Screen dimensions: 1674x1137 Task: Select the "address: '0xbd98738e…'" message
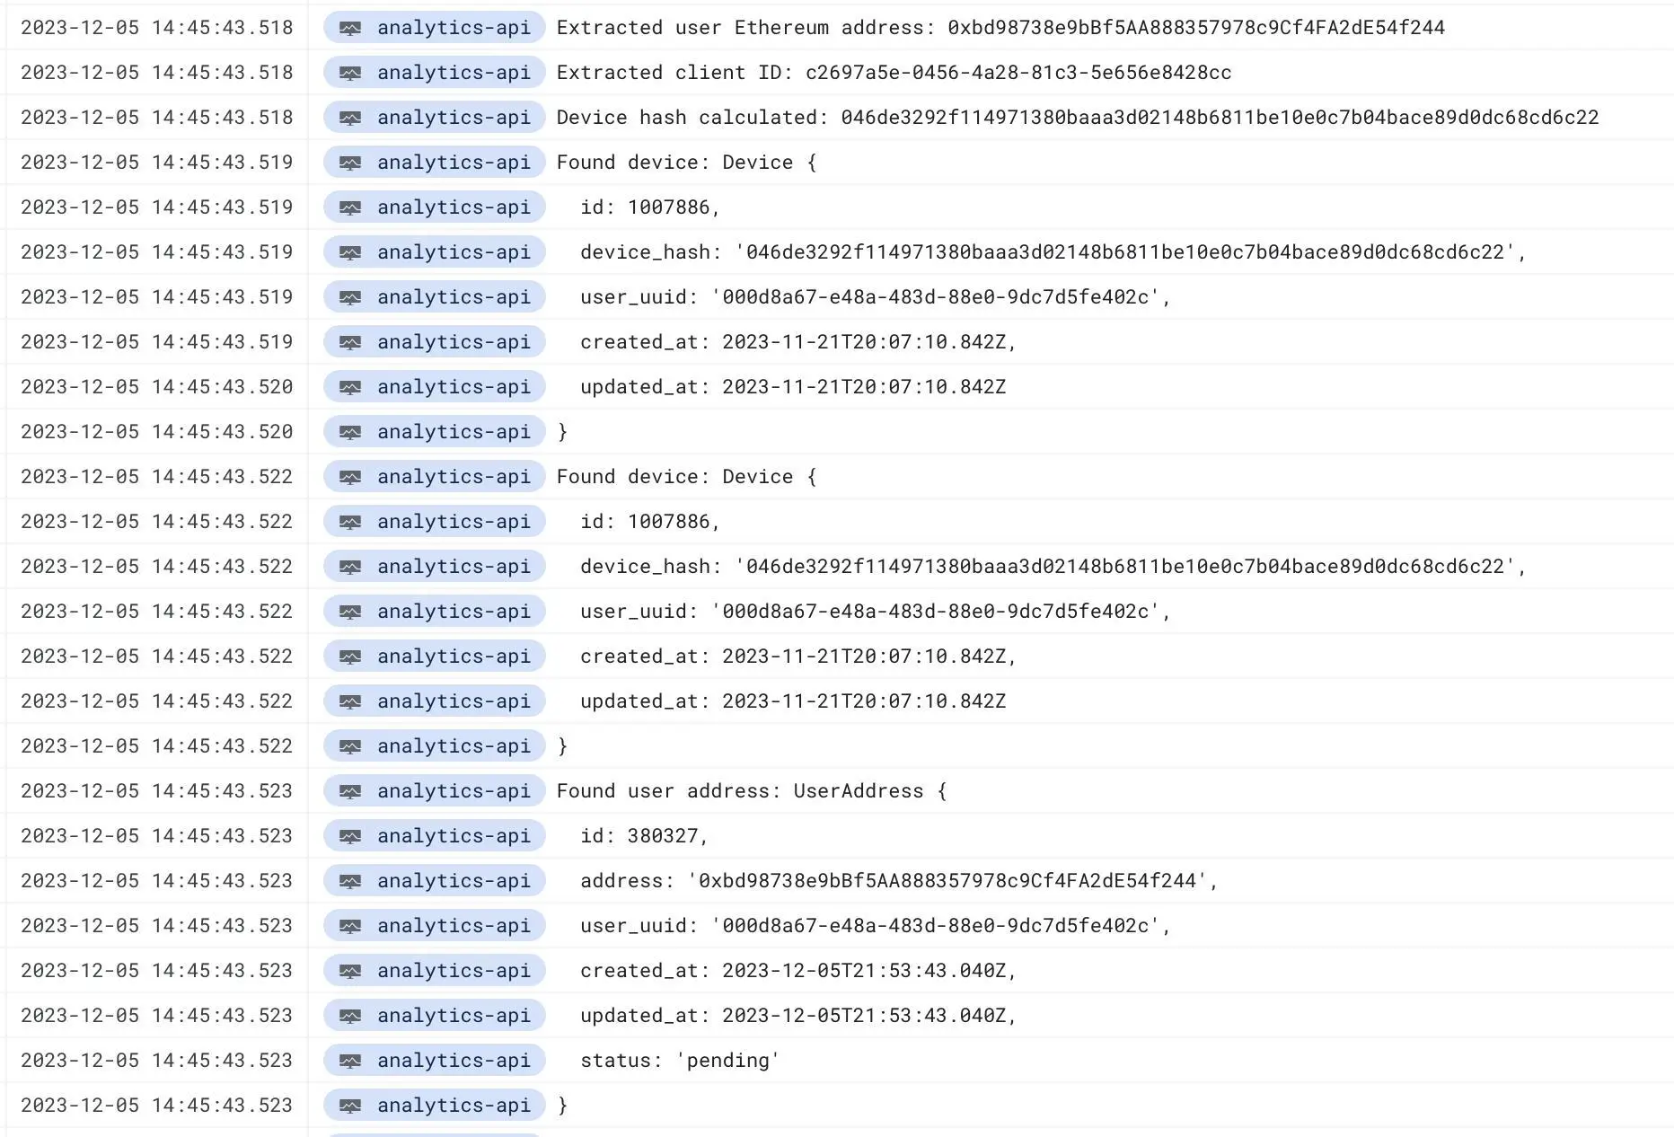pos(899,881)
